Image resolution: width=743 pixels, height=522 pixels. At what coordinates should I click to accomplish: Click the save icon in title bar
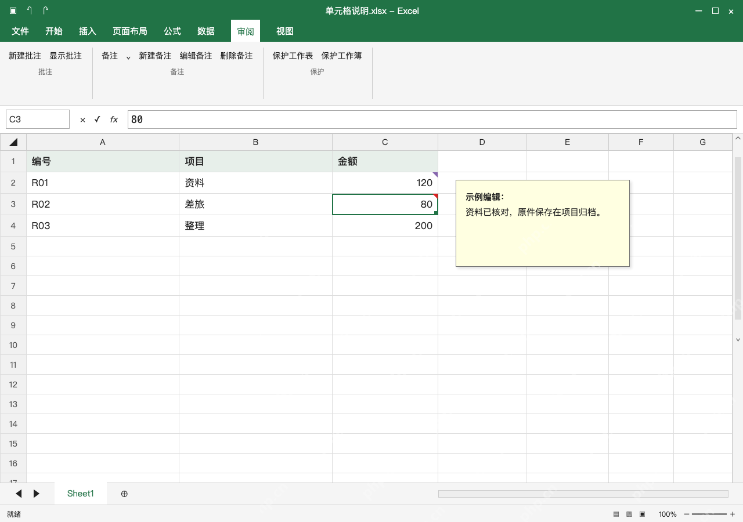[x=13, y=10]
